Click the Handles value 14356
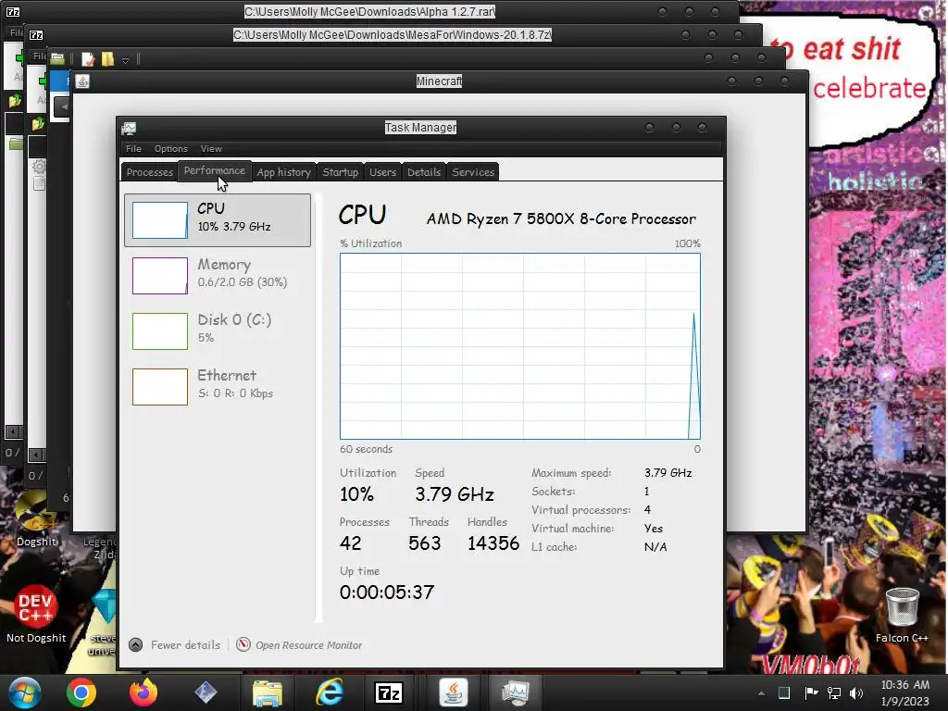 [493, 543]
